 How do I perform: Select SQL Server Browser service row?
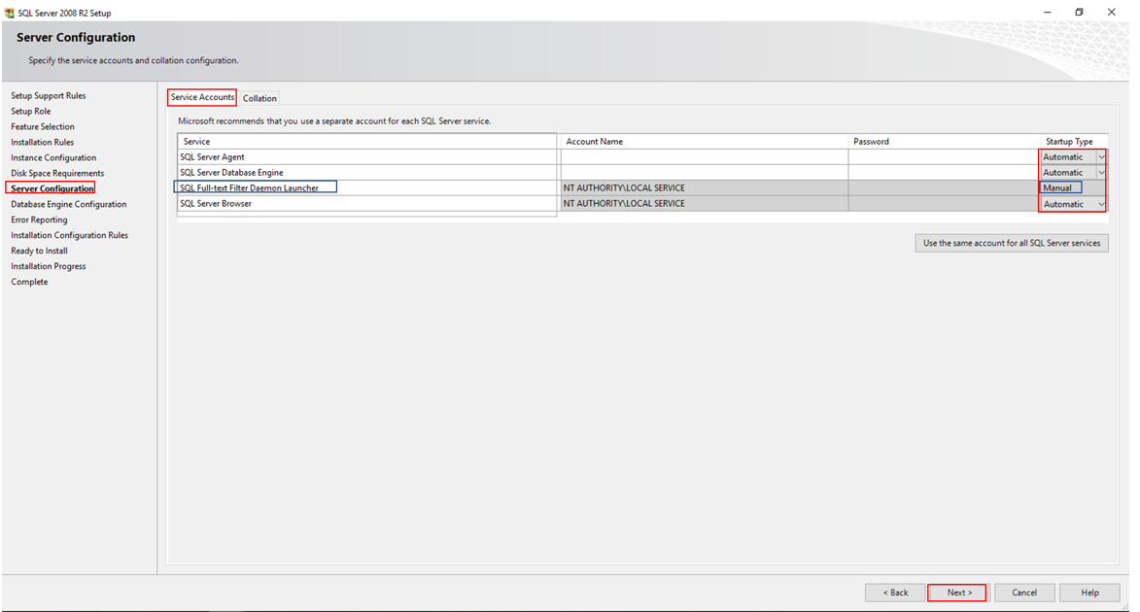(x=367, y=204)
